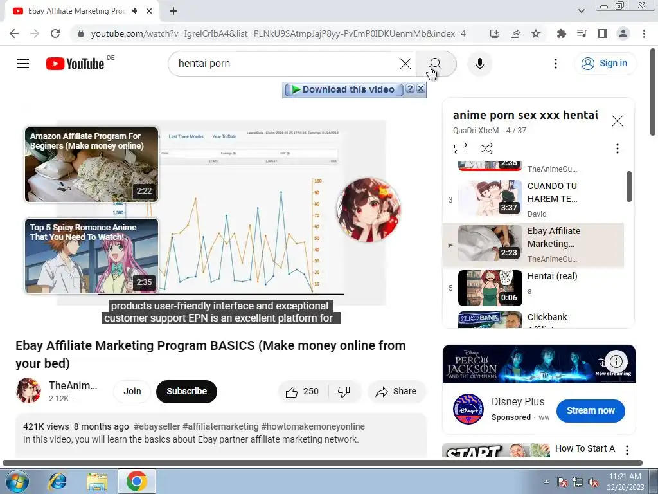Open playlist options three-dot menu
The width and height of the screenshot is (658, 494).
pyautogui.click(x=617, y=149)
